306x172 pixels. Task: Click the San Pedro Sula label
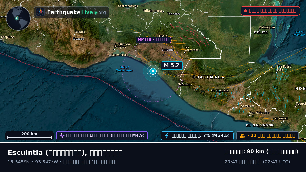284,68
